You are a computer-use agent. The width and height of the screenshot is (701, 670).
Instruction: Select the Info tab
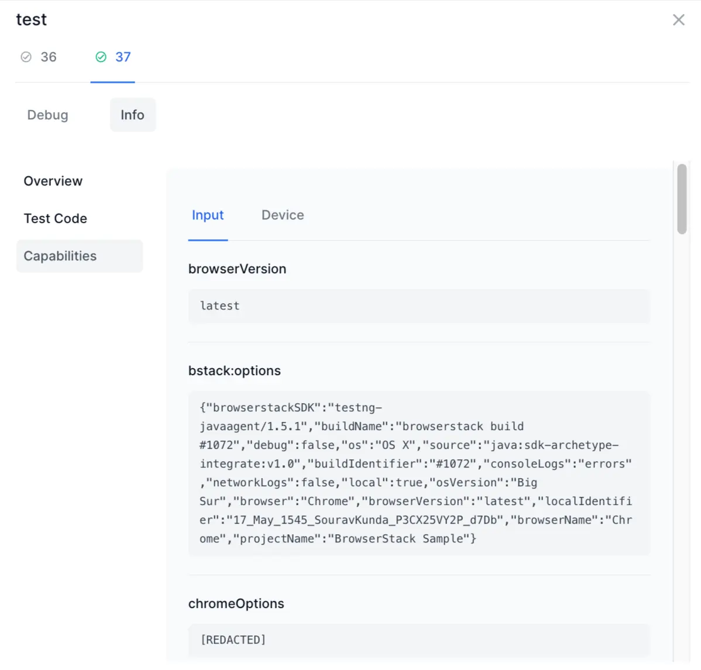[x=132, y=115]
